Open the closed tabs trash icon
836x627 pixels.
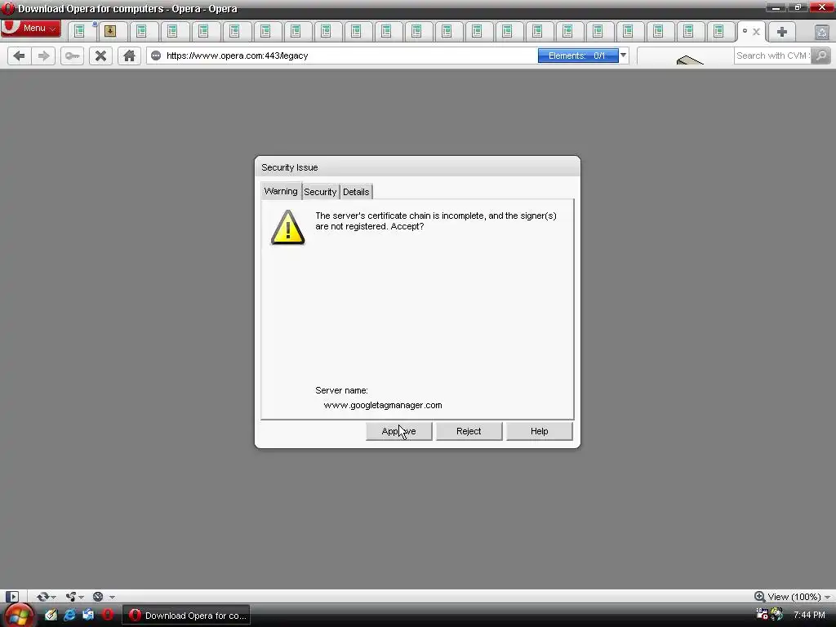point(821,32)
